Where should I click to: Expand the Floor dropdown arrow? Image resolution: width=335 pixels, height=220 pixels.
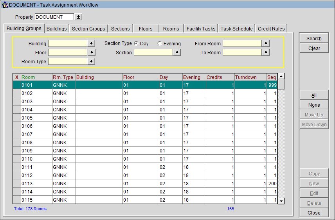[92, 53]
